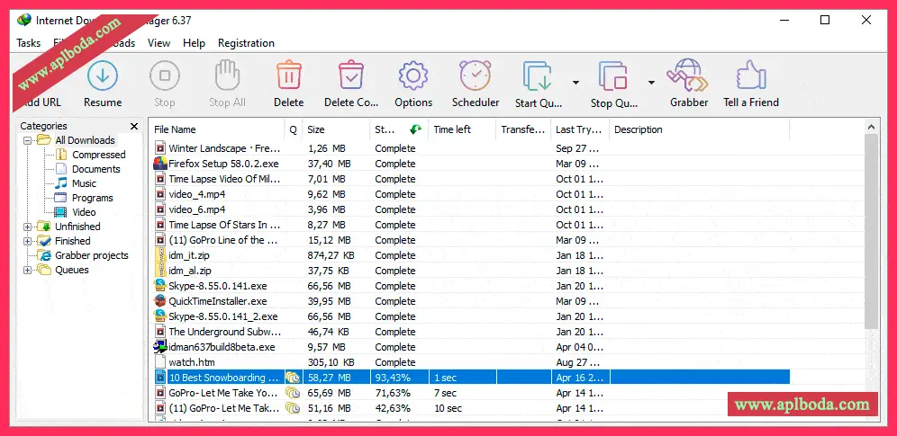This screenshot has height=436, width=897.
Task: Expand the Queues tree node
Action: tap(28, 270)
